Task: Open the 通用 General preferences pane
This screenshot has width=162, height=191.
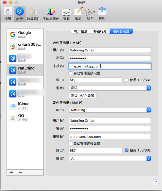Action: (x=7, y=14)
